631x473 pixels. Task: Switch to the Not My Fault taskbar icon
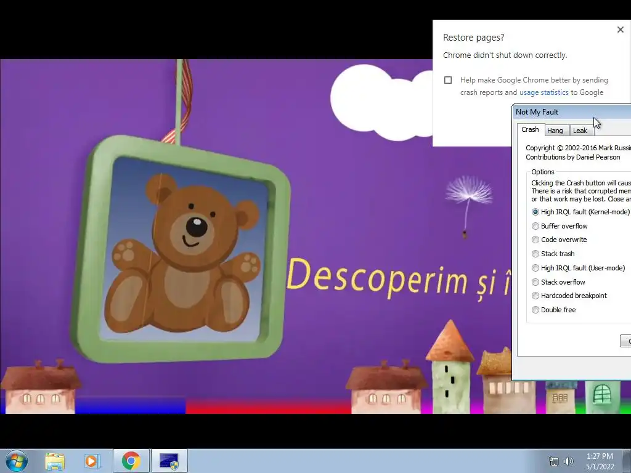click(169, 461)
